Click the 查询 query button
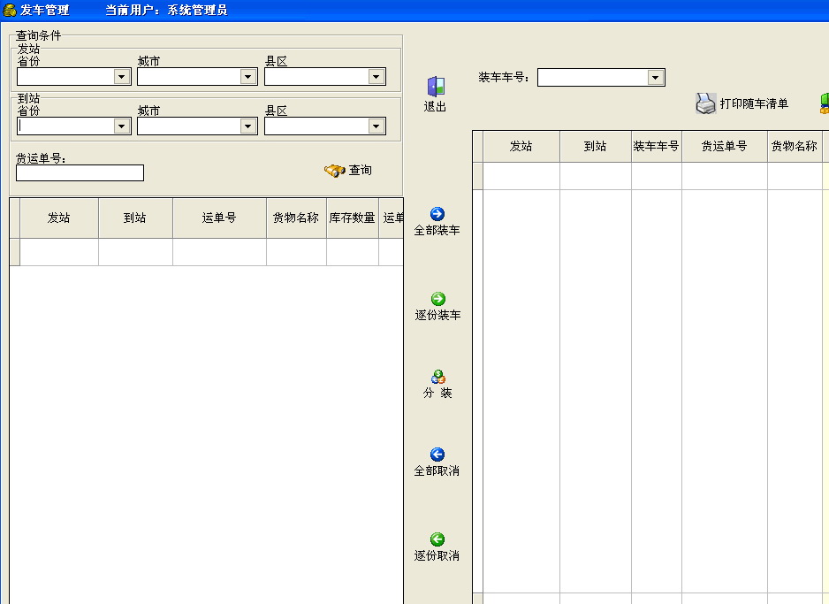 (347, 170)
